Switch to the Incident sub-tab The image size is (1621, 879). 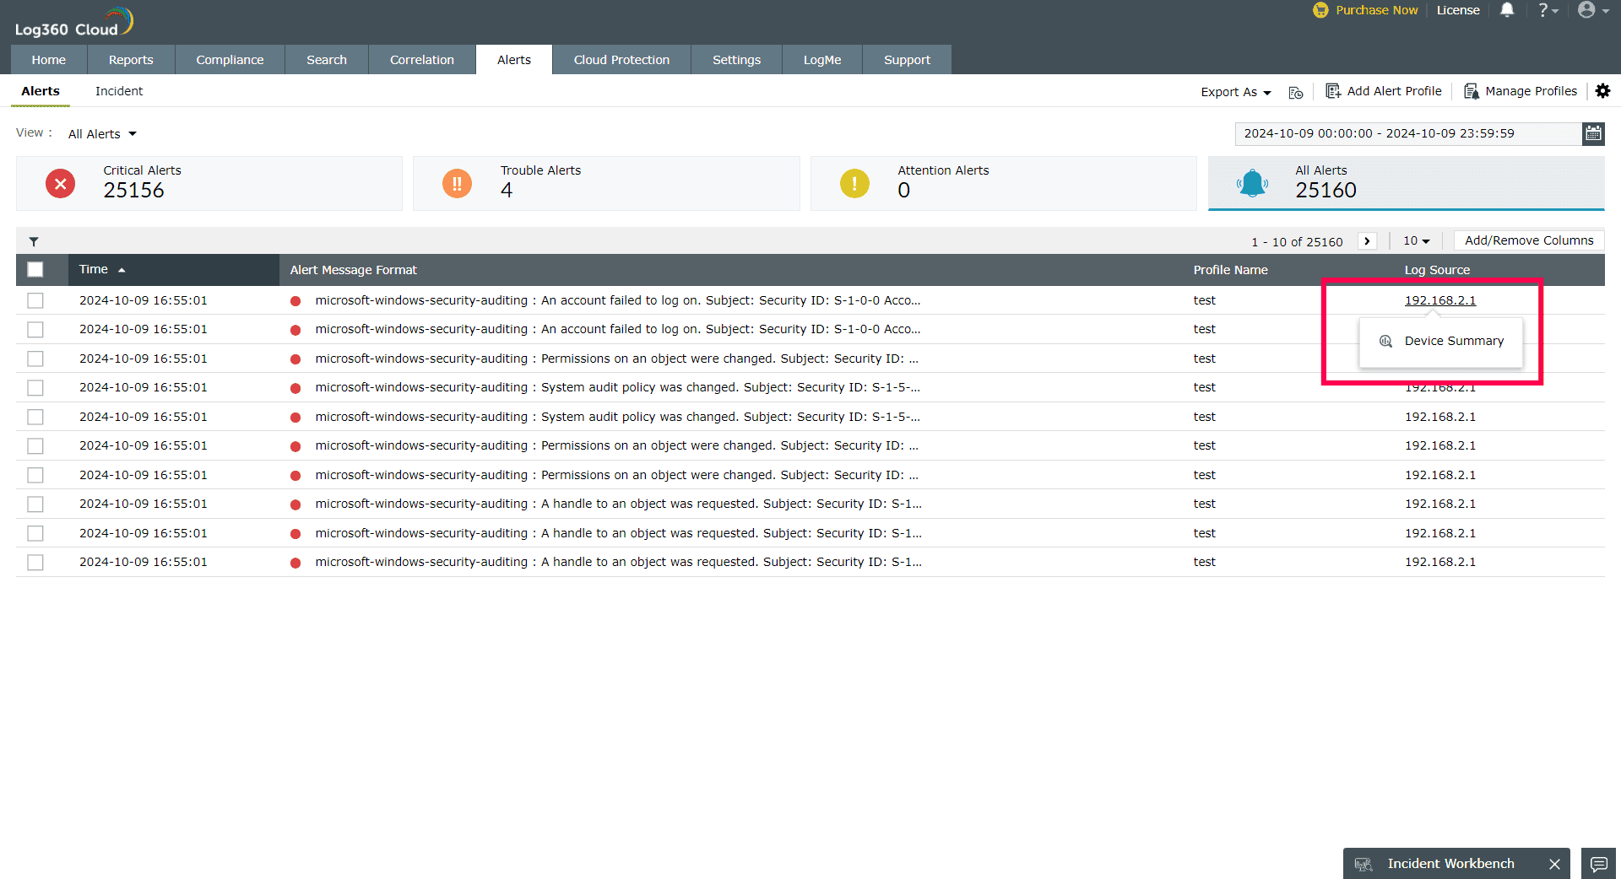(119, 91)
